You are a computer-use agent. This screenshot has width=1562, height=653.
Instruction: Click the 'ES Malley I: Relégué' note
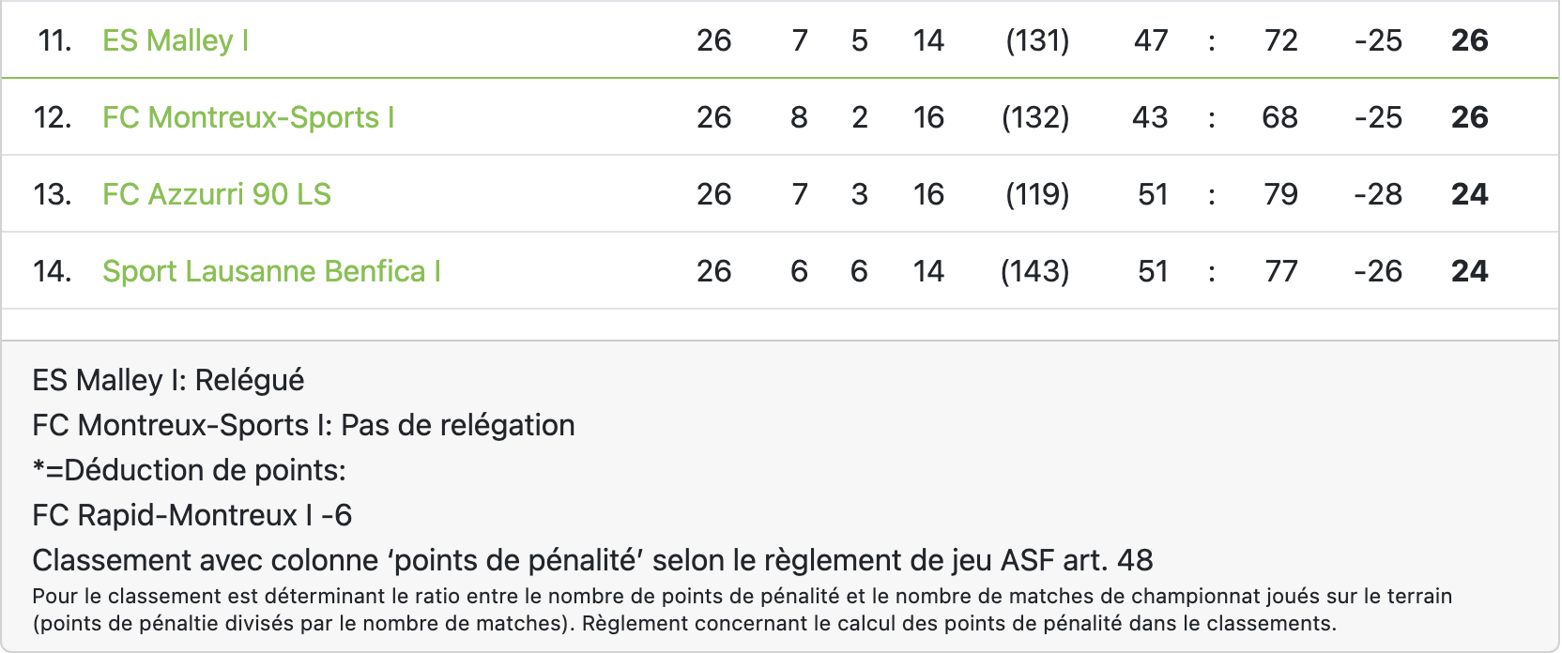click(168, 380)
